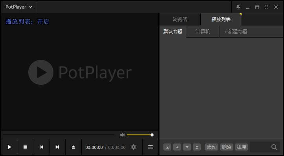Move selected playlist item down

click(187, 147)
